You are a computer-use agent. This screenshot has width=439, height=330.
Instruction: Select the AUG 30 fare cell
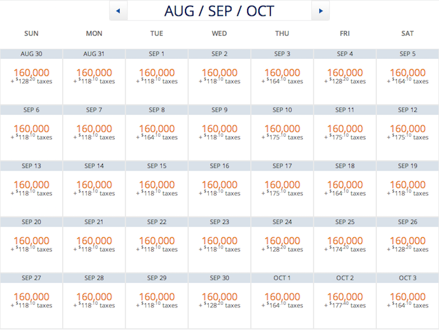point(31,77)
